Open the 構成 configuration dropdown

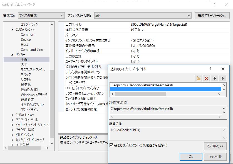tap(41, 15)
